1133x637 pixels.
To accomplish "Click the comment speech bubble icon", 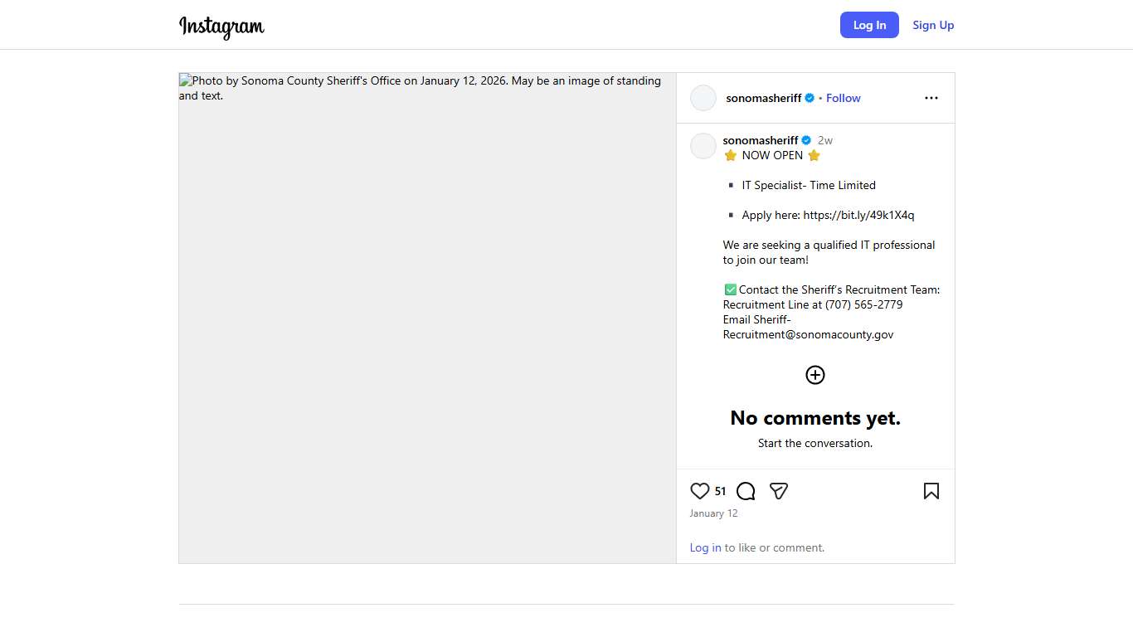I will (746, 491).
